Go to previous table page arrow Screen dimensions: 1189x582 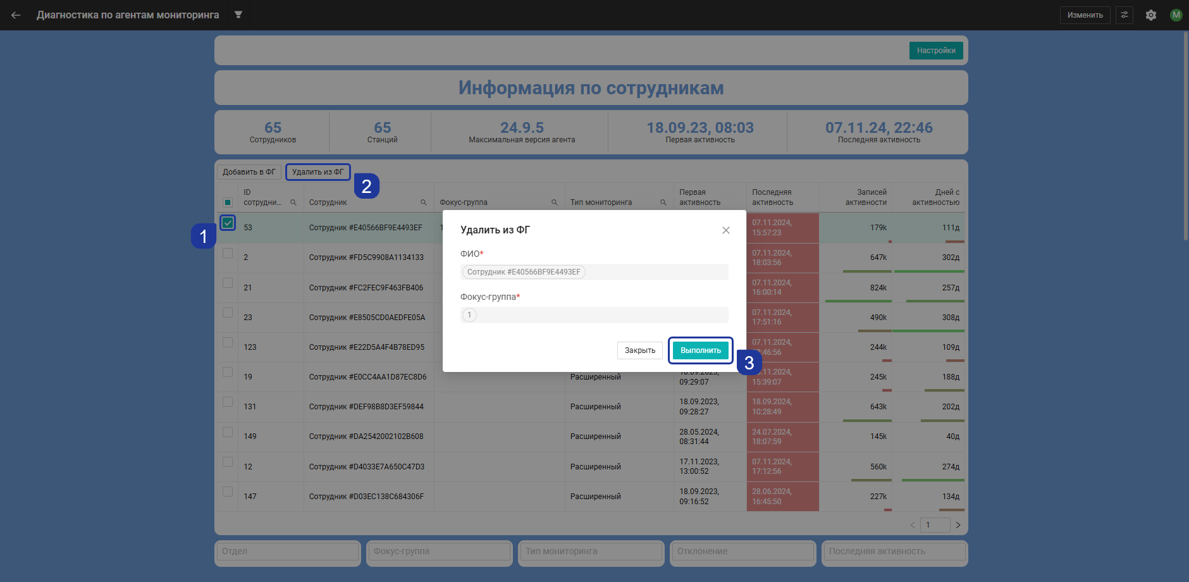click(x=913, y=525)
